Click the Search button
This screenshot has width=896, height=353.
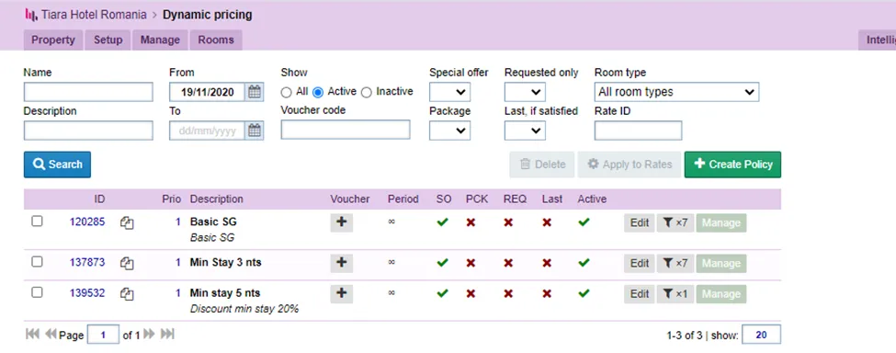click(x=57, y=165)
